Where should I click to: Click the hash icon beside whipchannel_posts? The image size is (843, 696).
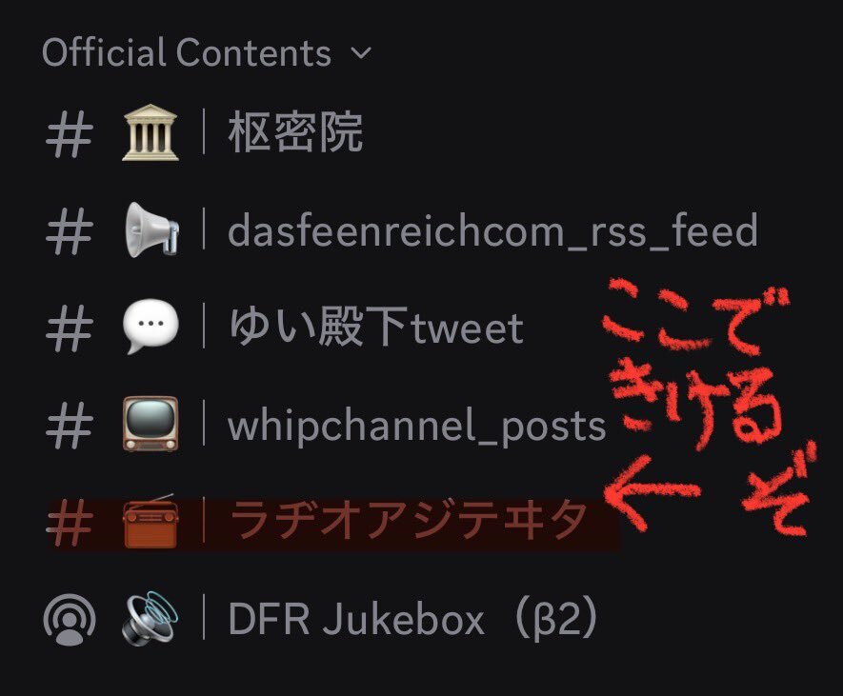click(70, 426)
